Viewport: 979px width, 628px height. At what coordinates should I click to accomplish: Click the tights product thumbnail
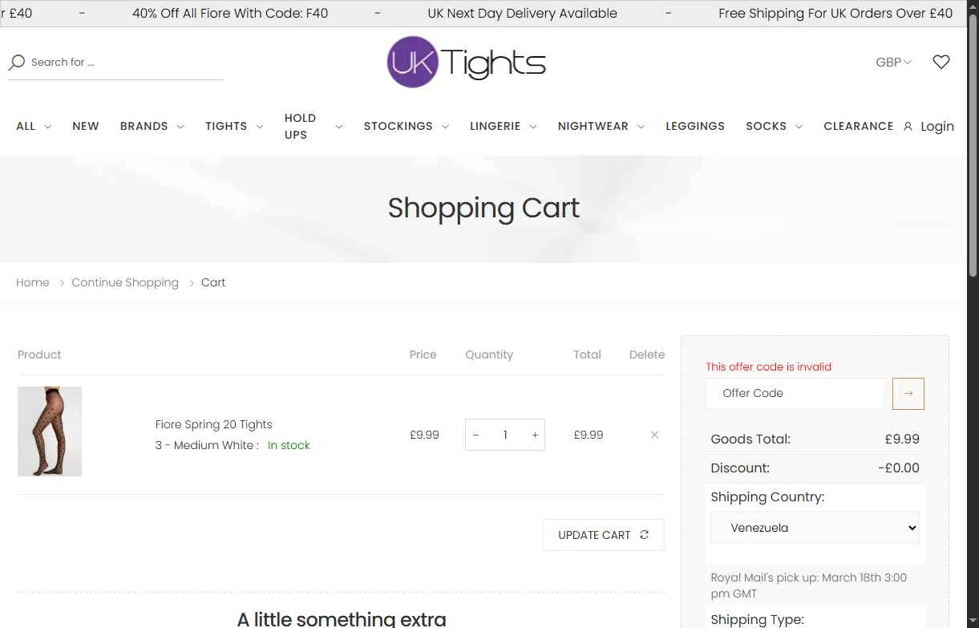click(50, 431)
